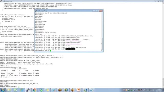Open the PowerPoint taskbar icon
The image size is (164, 92).
(79, 90)
